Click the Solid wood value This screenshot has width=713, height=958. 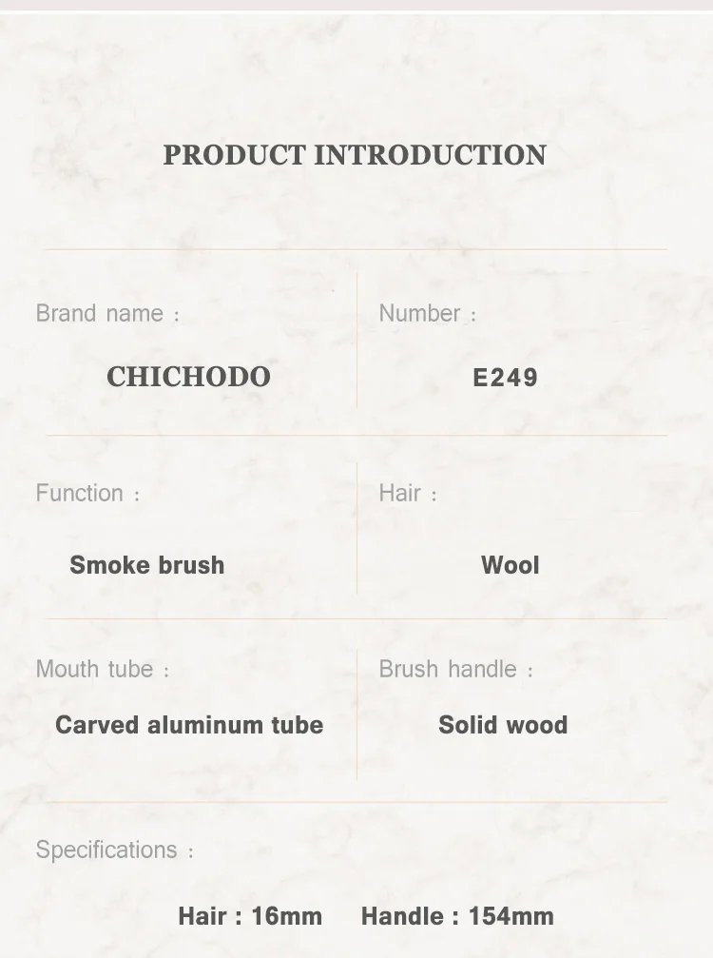(503, 725)
